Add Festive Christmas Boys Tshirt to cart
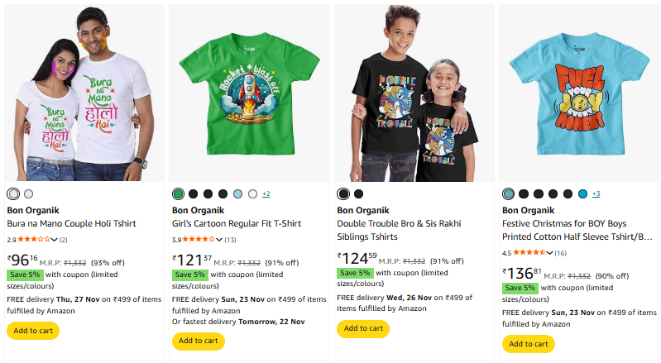The height and width of the screenshot is (363, 661). pos(529,343)
